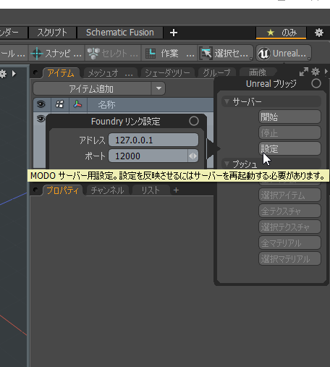The width and height of the screenshot is (330, 367).
Task: Add a new layout tab with plus
Action: [x=174, y=33]
